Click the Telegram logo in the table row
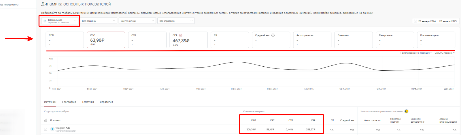 coord(52,129)
